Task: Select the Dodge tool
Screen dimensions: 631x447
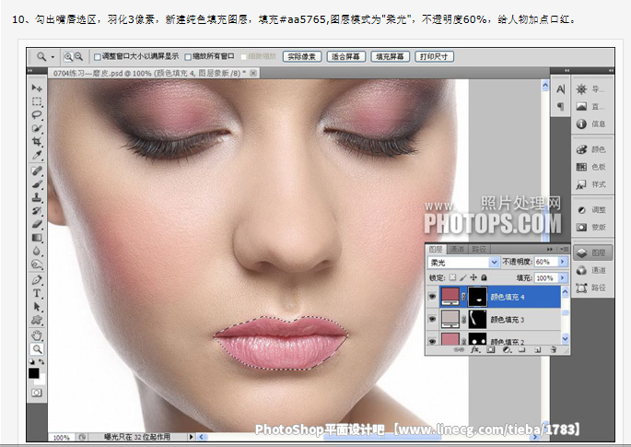Action: point(37,265)
